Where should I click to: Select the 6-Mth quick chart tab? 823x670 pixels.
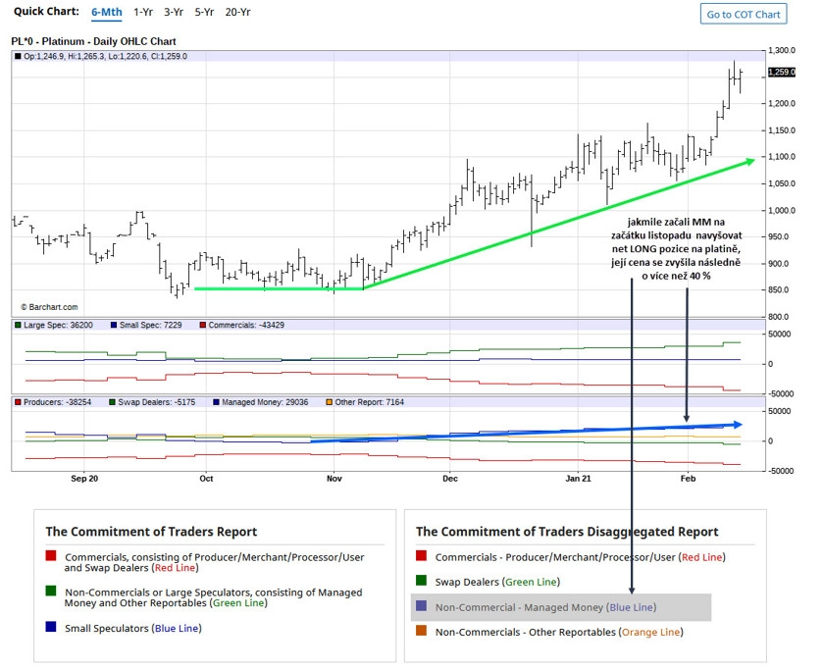click(107, 12)
